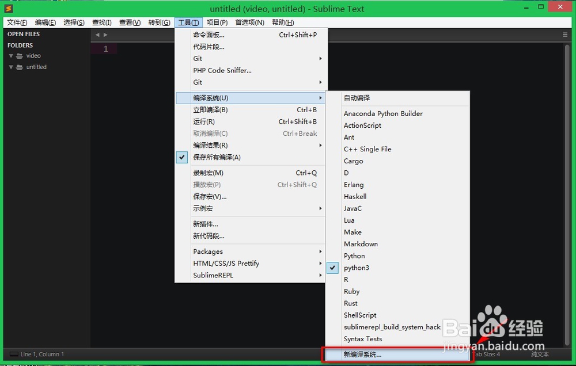Select Ant build system

click(x=397, y=138)
